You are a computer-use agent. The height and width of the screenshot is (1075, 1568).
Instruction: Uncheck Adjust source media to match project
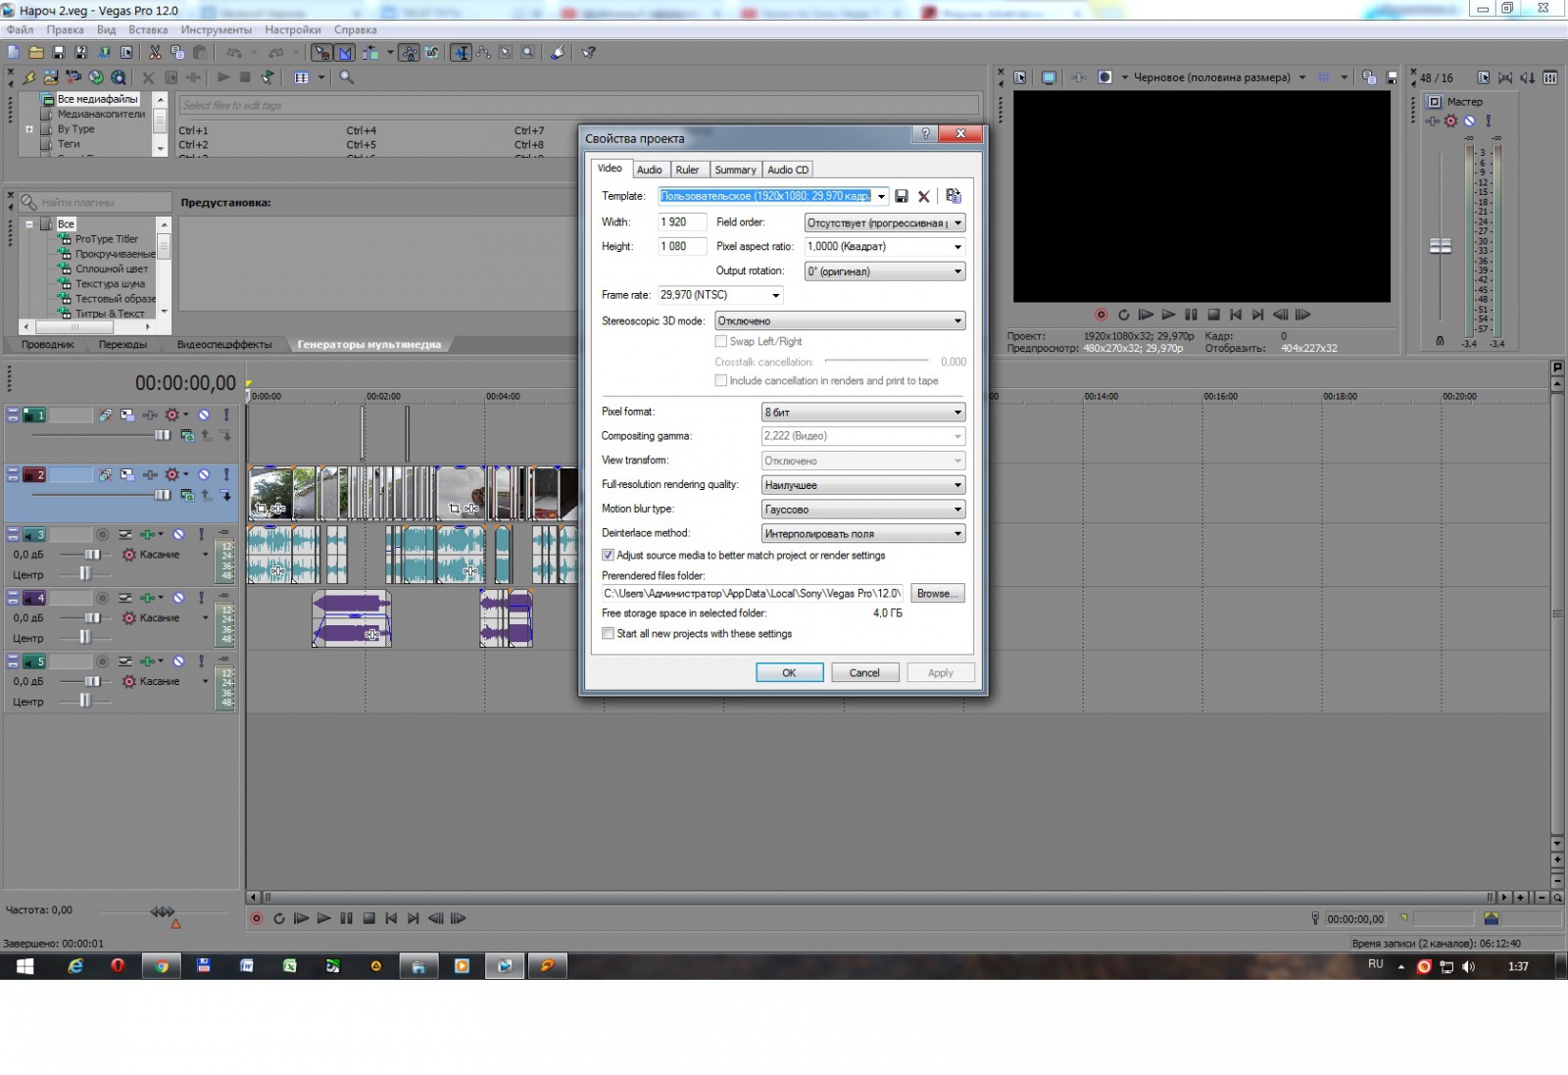609,556
